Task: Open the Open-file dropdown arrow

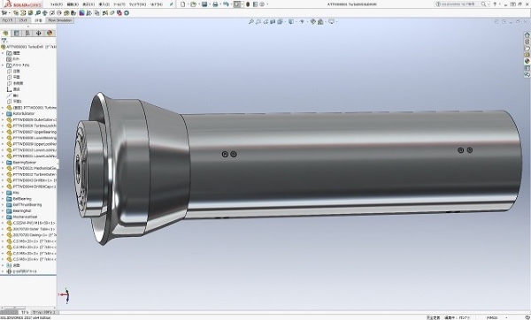Action: tap(199, 4)
